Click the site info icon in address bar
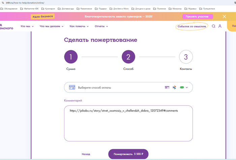Screen dimensions: 236x160 pyautogui.click(x=3, y=2)
